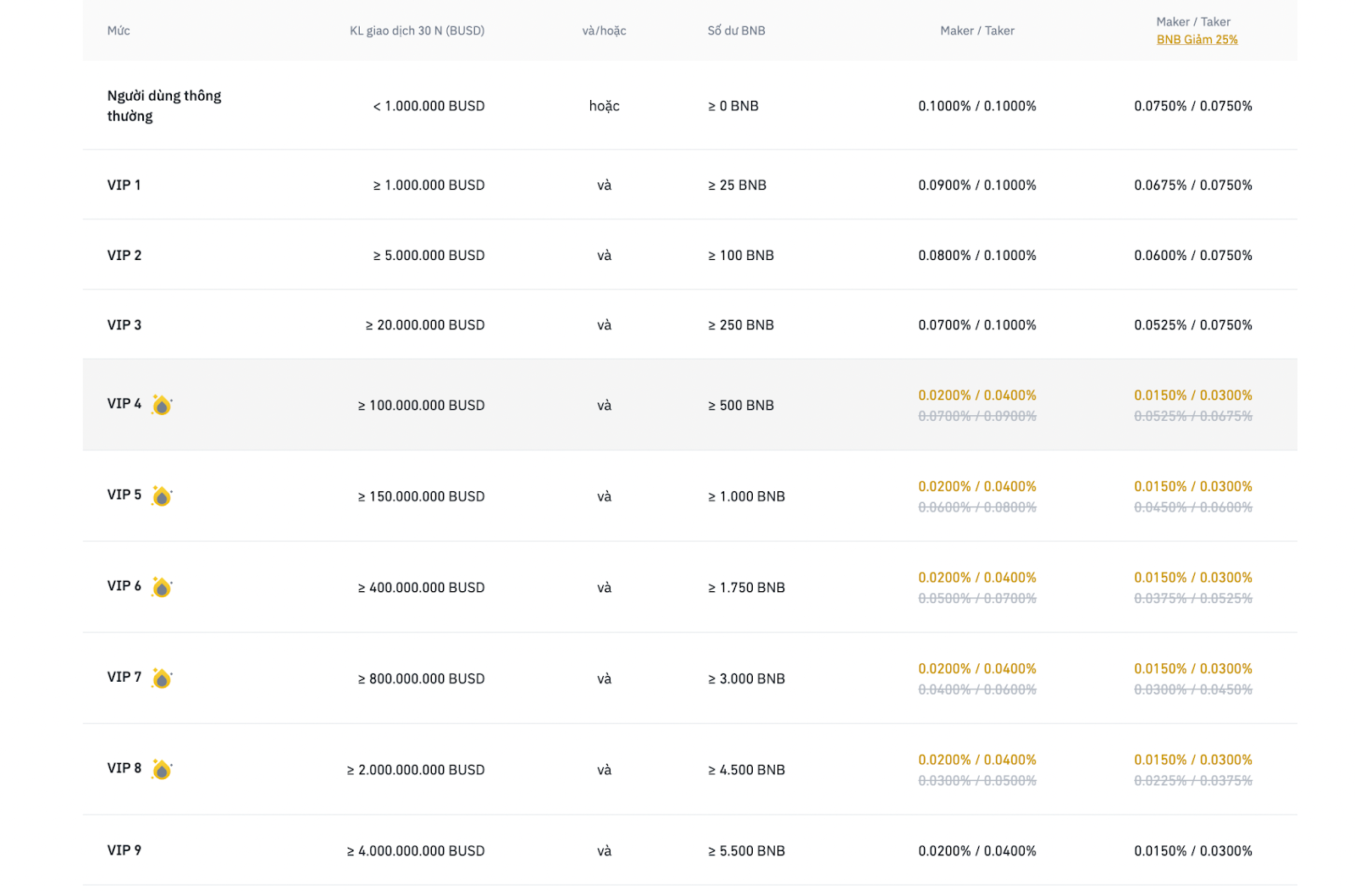Click the 0.0750% / 0.0750% discounted fee cell
The width and height of the screenshot is (1355, 891).
(x=1192, y=106)
